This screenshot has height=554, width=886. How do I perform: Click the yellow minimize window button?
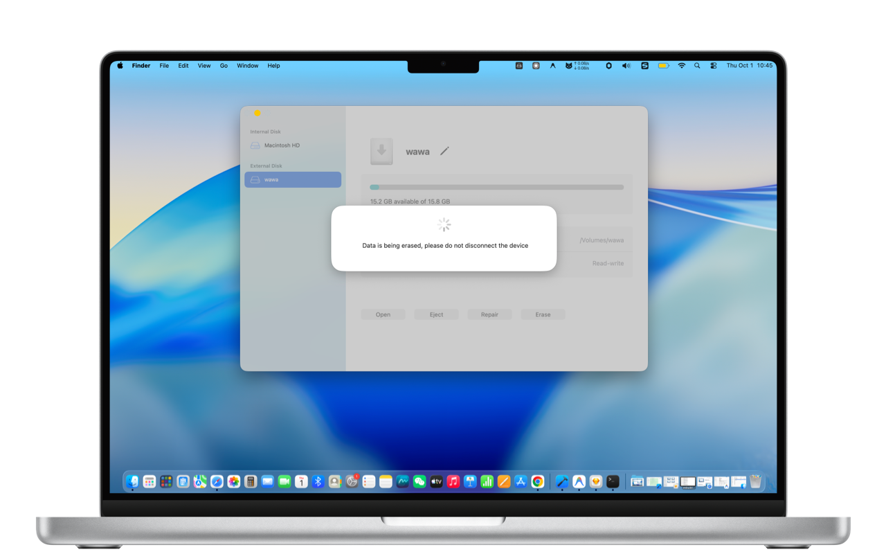pyautogui.click(x=257, y=113)
